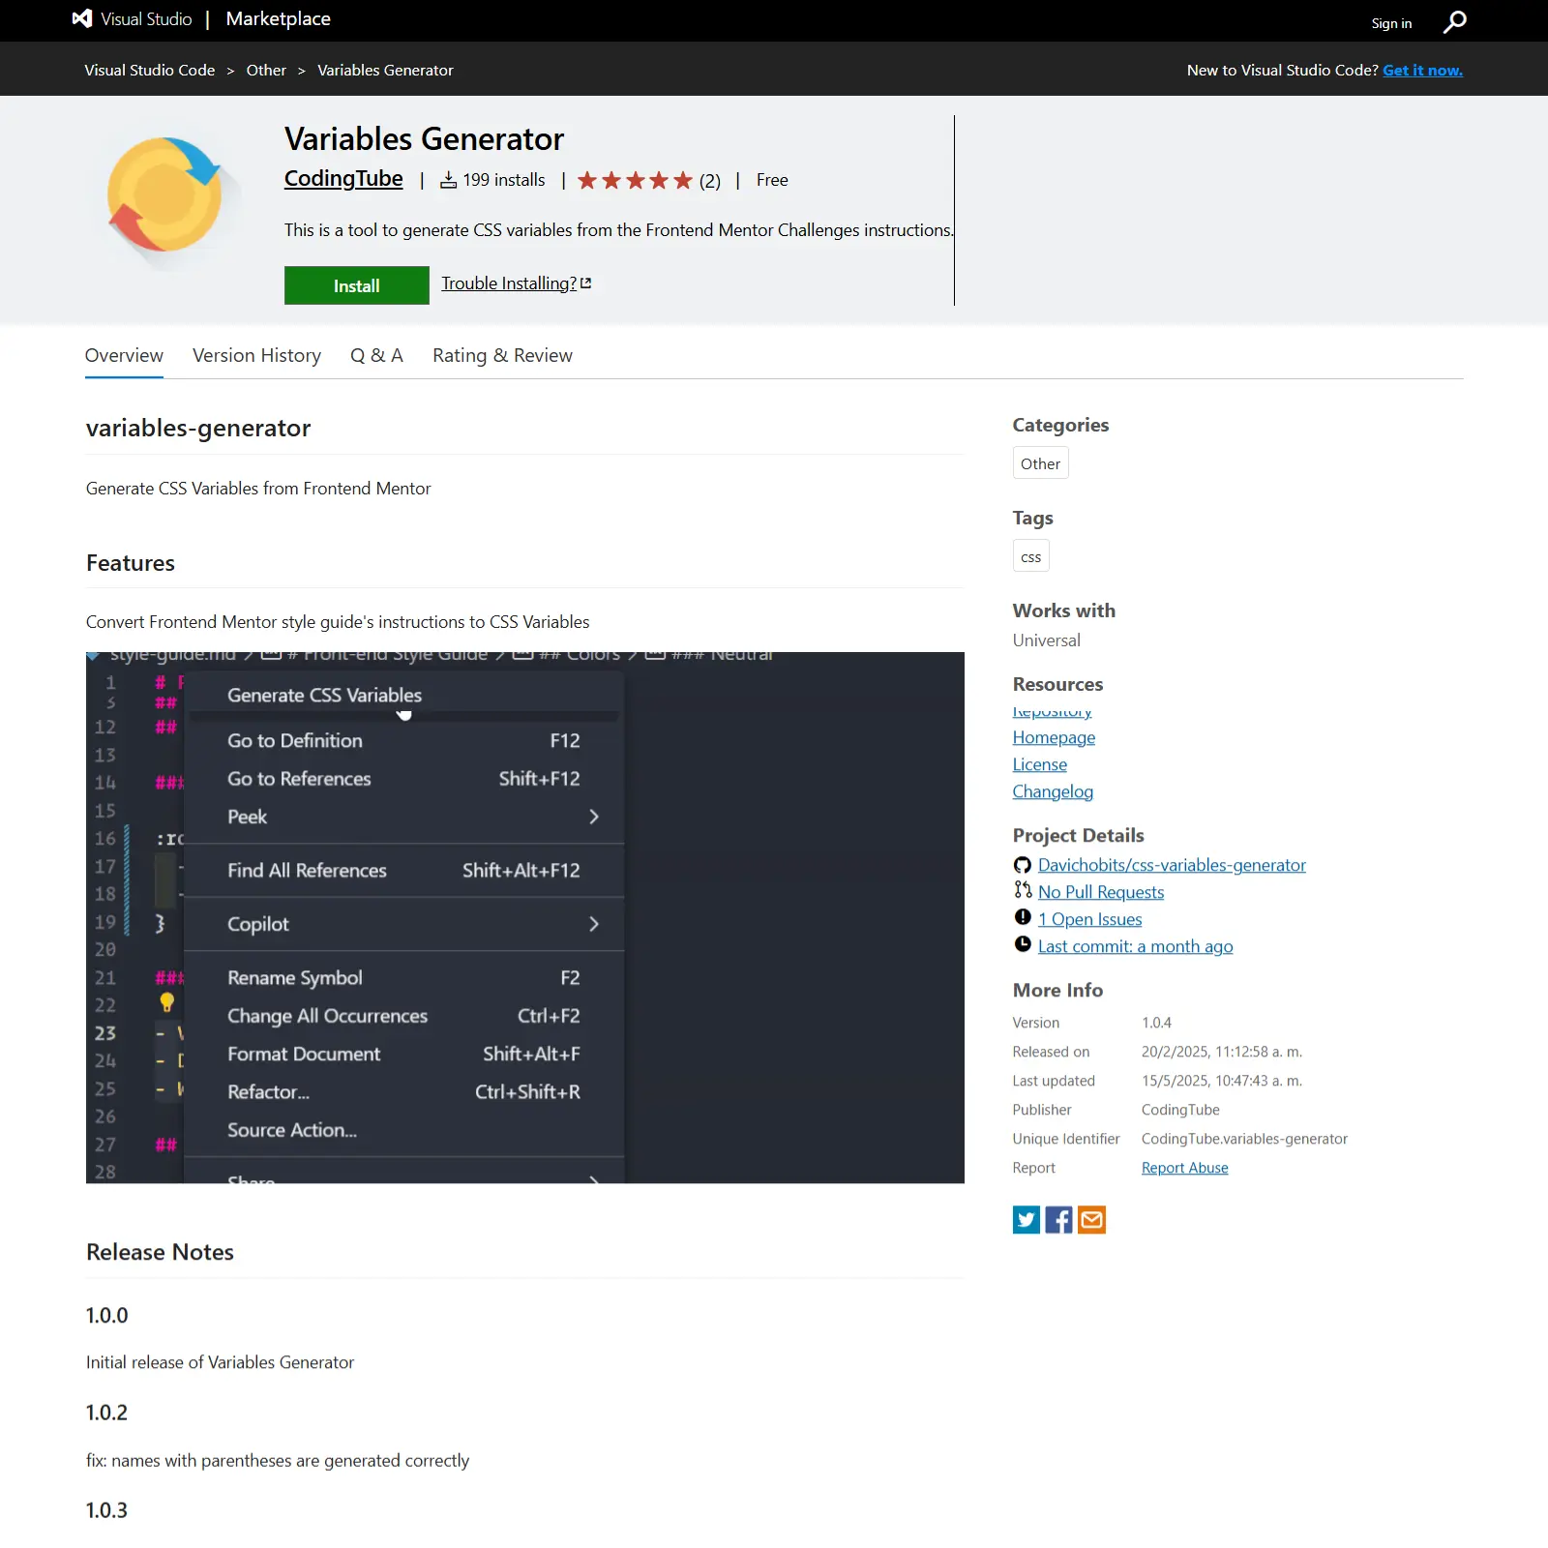Click the Facebook share icon
Viewport: 1548px width, 1548px height.
point(1058,1220)
